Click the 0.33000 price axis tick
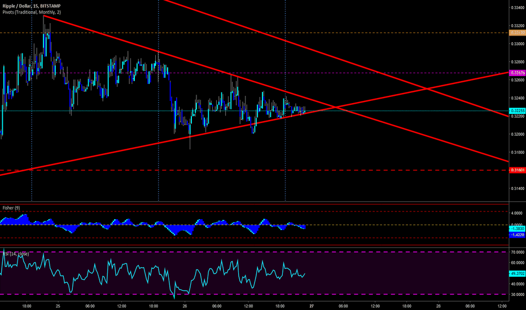Viewport: 526px width, 310px height. [517, 44]
